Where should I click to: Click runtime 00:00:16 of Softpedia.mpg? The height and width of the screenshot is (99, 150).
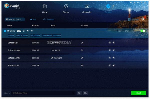coord(35,50)
